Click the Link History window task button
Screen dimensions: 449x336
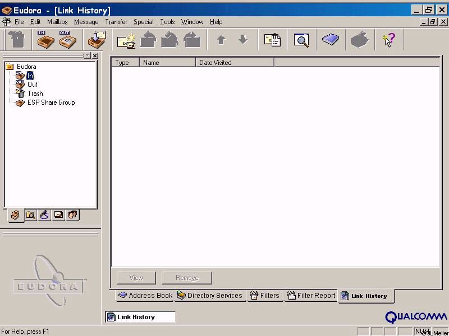[140, 317]
